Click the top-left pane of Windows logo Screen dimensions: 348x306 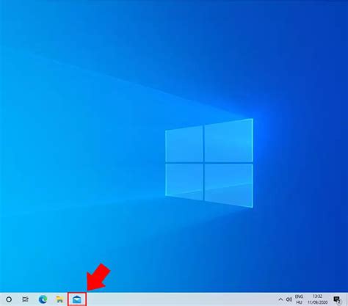184,145
